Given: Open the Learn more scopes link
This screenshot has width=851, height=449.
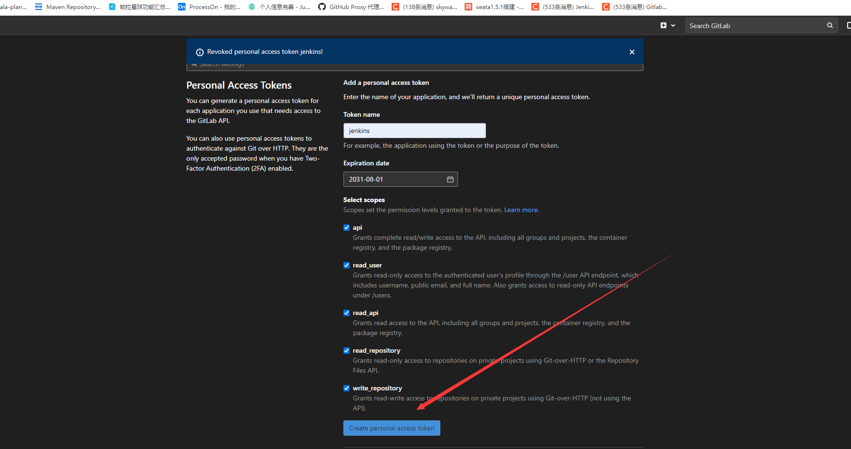Looking at the screenshot, I should (x=521, y=210).
